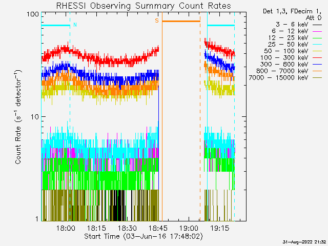
Task: Click the olive line swatch for 7000 - 15000 keV
Action: 317,78
